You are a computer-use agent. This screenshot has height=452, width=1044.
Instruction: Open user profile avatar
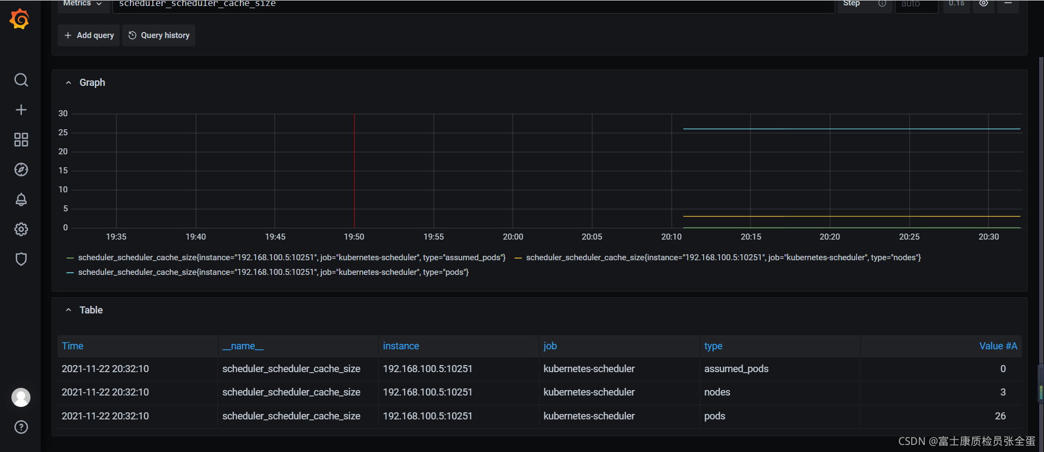pos(21,398)
